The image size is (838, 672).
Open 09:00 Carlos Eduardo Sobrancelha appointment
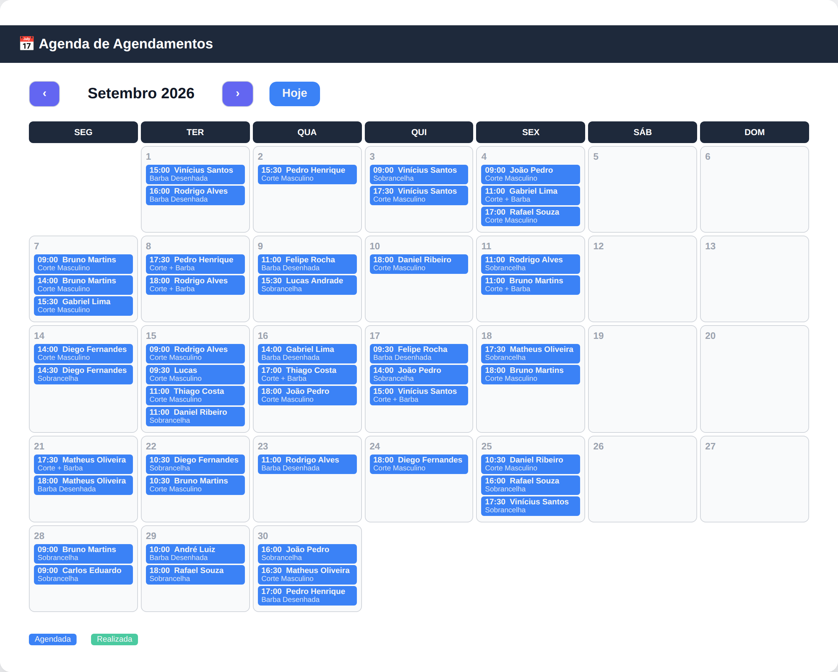click(x=83, y=575)
